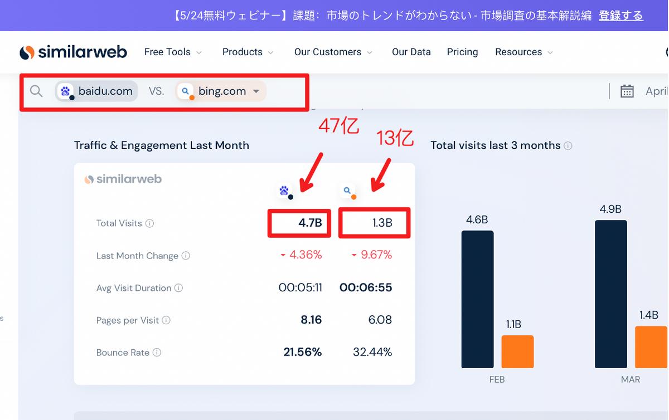The width and height of the screenshot is (669, 420).
Task: Click the info icon next to Bounce Rate
Action: tap(158, 353)
